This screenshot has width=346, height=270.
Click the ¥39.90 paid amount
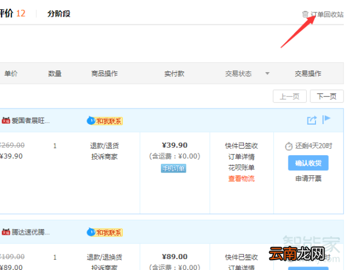point(175,145)
